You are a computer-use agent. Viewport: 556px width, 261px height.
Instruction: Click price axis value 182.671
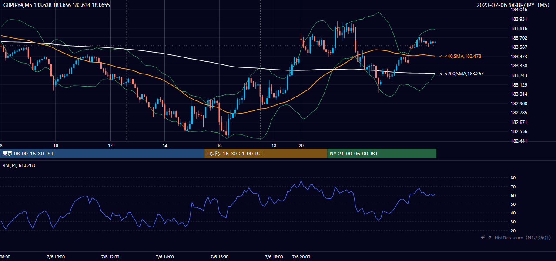tap(519, 122)
